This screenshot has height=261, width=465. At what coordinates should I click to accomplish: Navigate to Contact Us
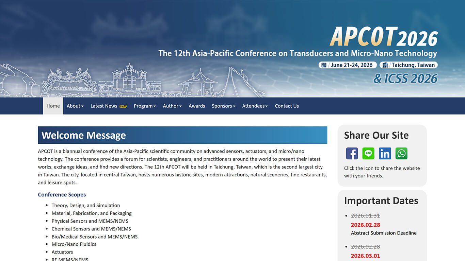tap(287, 106)
